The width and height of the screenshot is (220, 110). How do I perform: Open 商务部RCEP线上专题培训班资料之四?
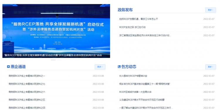pos(27,108)
